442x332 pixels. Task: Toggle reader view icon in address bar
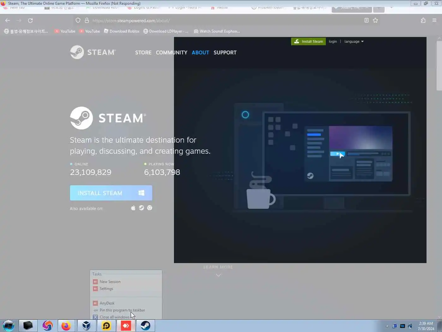(x=367, y=21)
